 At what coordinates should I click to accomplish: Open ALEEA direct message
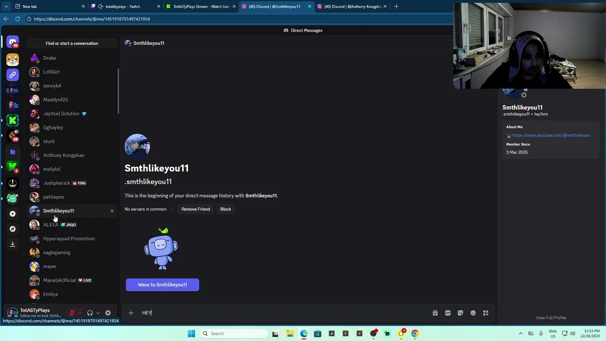72,224
